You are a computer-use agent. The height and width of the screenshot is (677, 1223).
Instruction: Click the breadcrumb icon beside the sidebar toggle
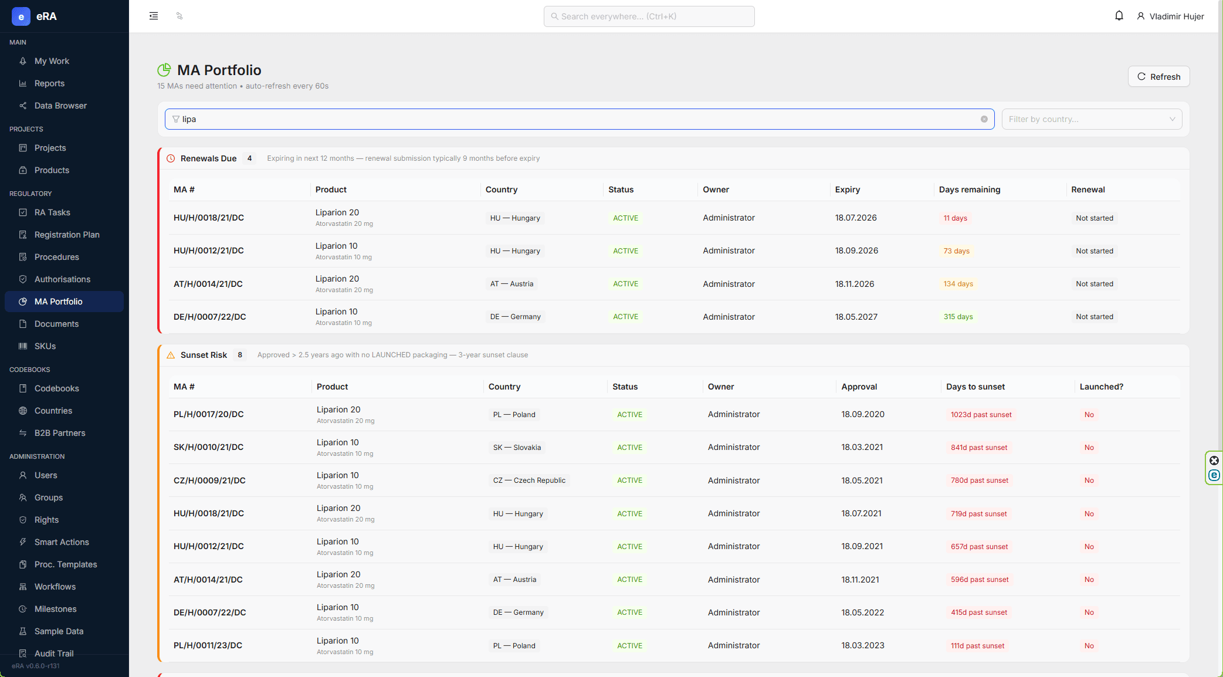[179, 16]
